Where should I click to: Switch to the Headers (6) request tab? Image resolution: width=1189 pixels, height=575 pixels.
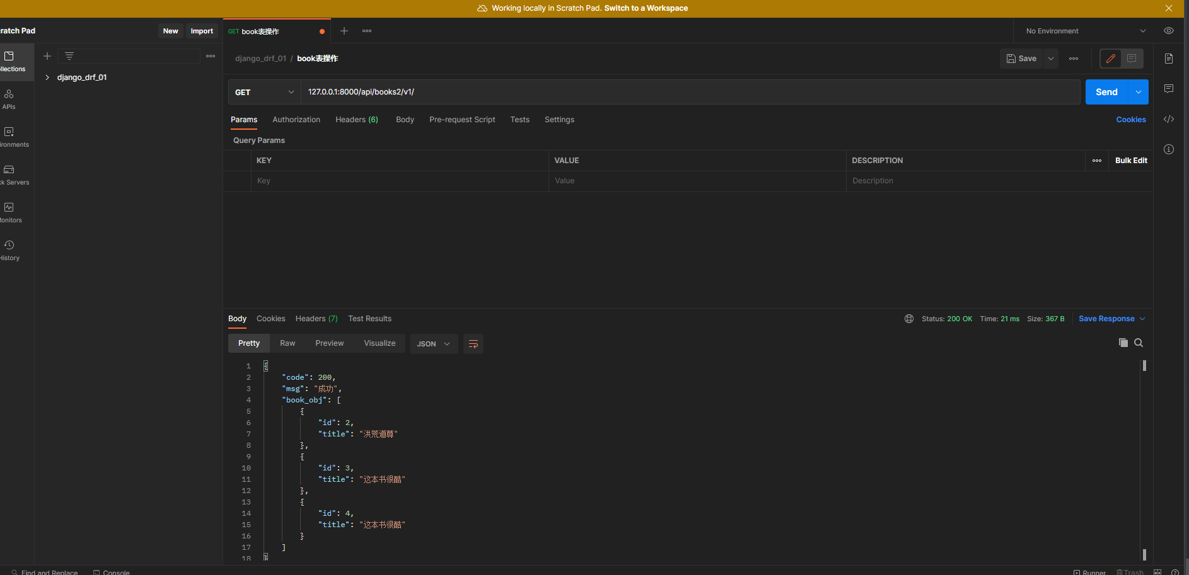pos(357,120)
